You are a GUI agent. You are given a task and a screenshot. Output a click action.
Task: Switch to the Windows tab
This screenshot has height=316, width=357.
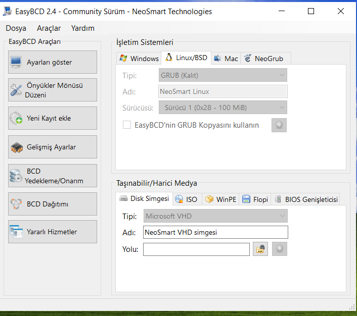(x=139, y=59)
